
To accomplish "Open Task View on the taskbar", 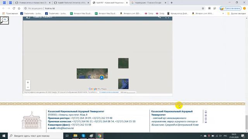I will [x=67, y=136].
